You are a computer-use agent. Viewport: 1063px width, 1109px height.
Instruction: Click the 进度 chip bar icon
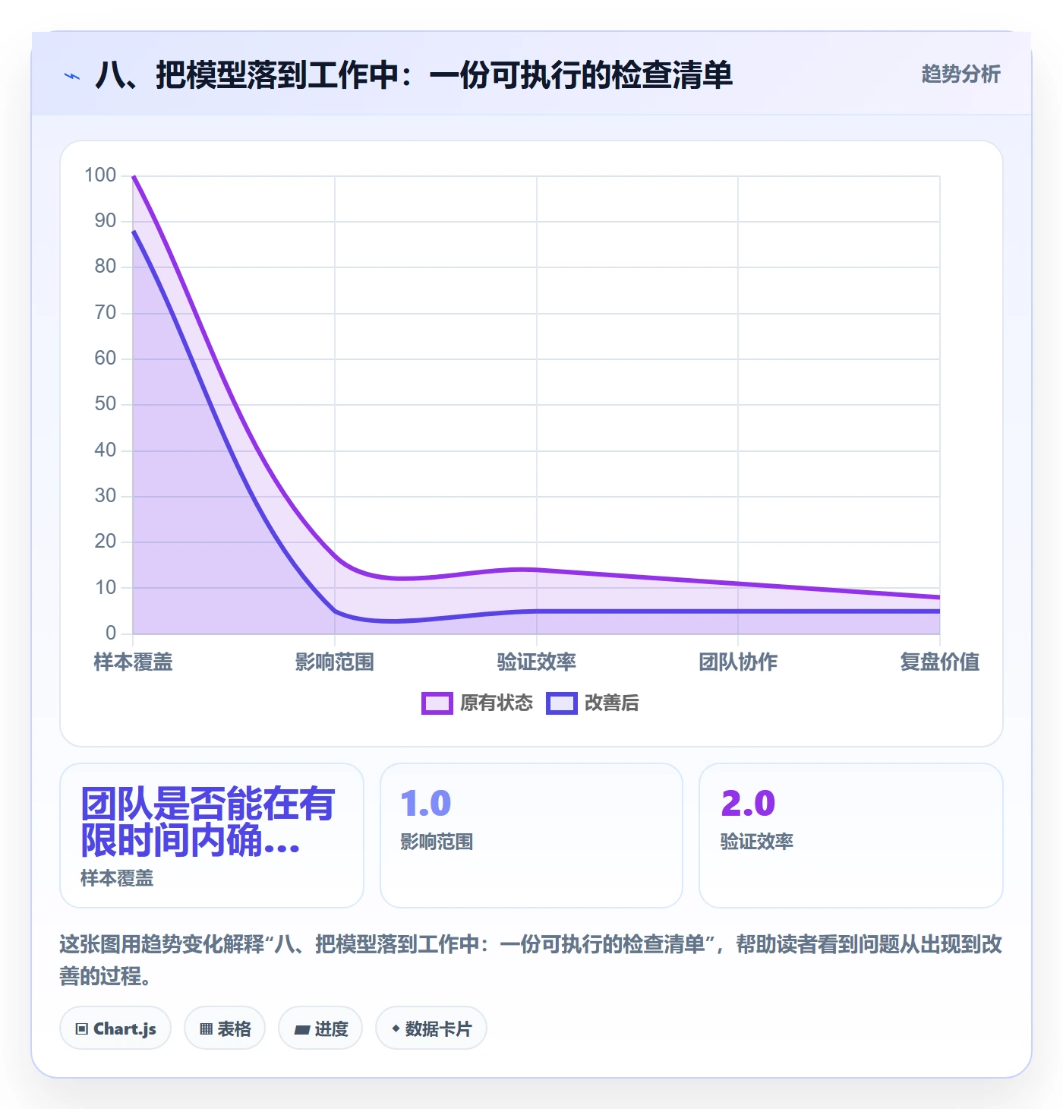click(x=302, y=1030)
